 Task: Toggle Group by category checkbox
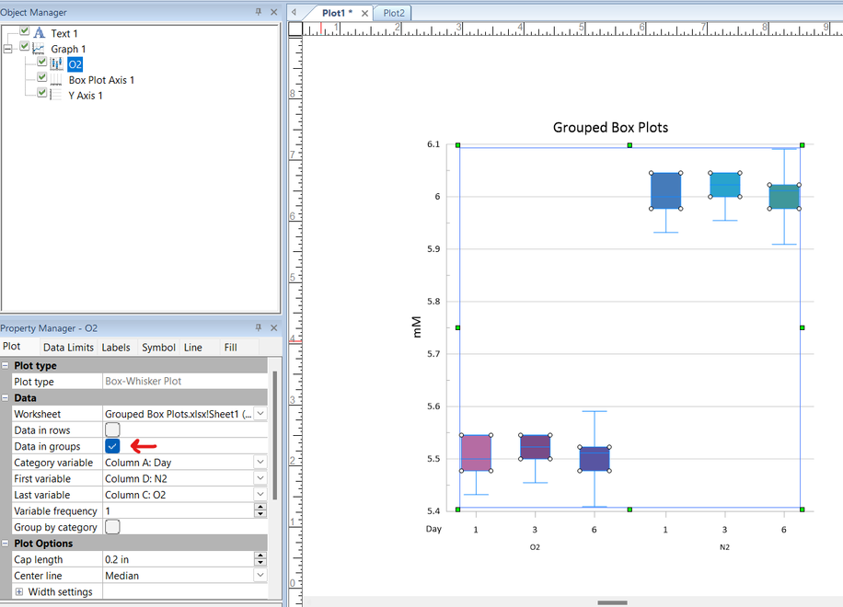[112, 527]
